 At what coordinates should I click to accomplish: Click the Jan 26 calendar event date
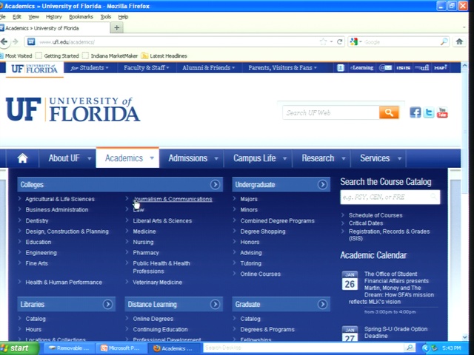[350, 280]
